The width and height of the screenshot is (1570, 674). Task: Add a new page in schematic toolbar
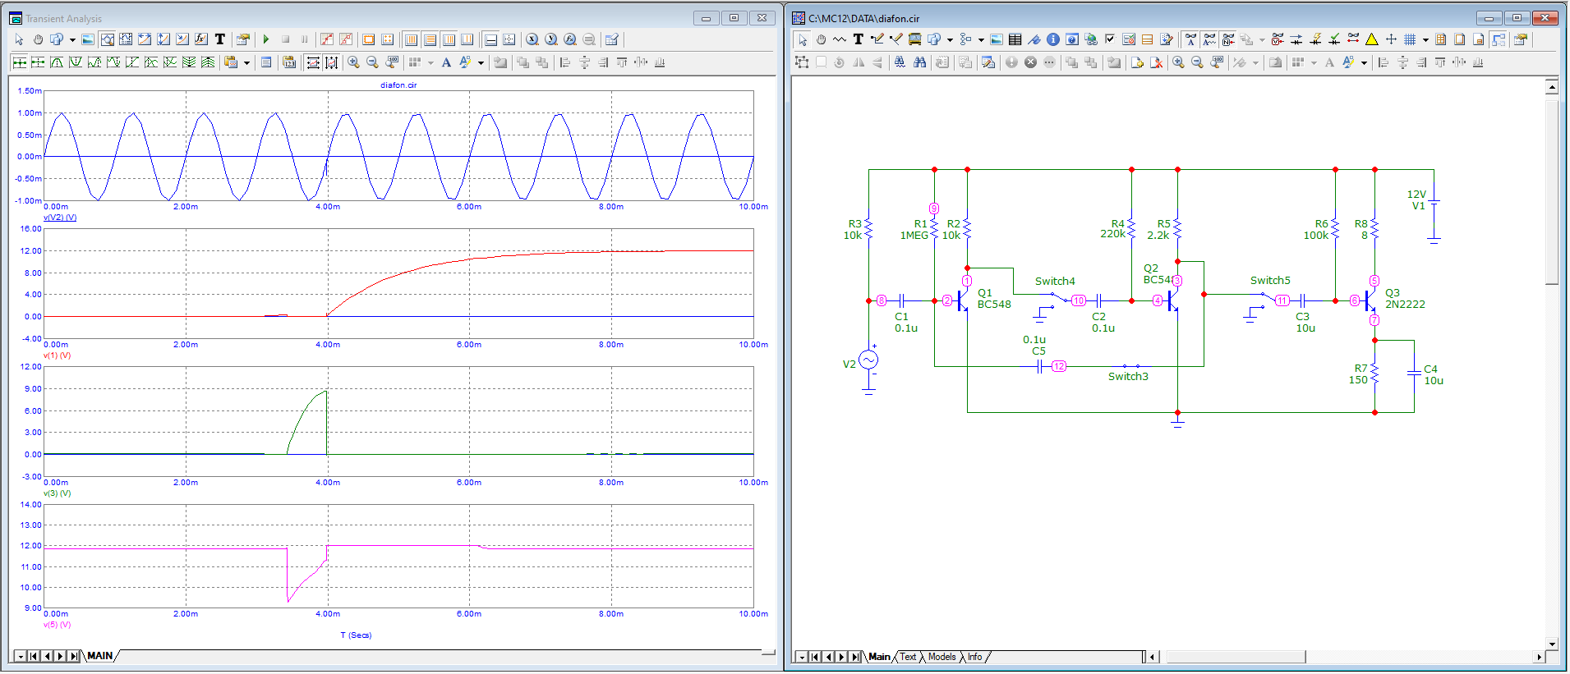point(1137,62)
